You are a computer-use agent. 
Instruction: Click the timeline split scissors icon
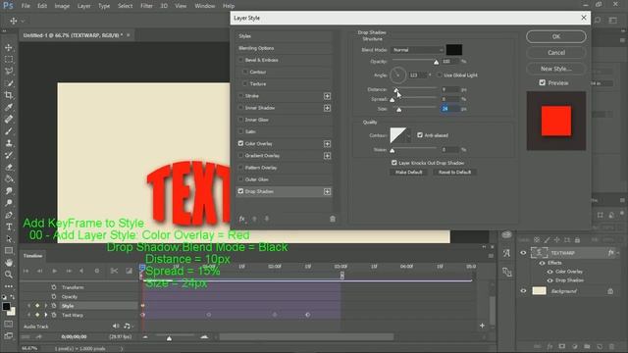(x=114, y=271)
